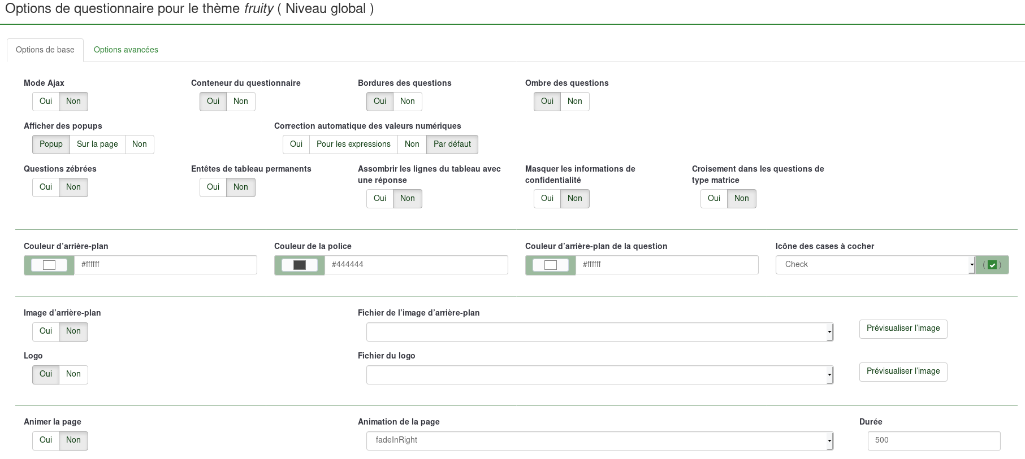Open question background color swatch picker
Image resolution: width=1025 pixels, height=459 pixels.
click(550, 265)
